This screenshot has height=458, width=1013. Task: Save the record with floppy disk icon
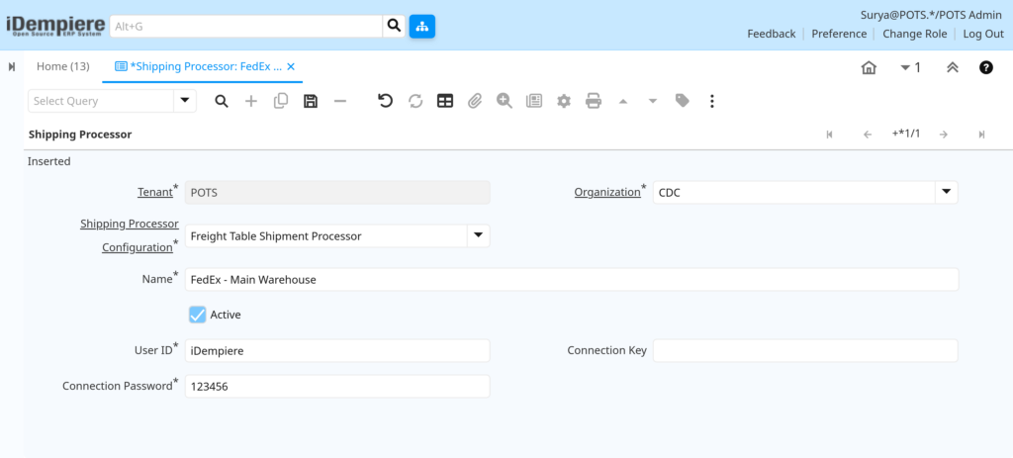311,101
